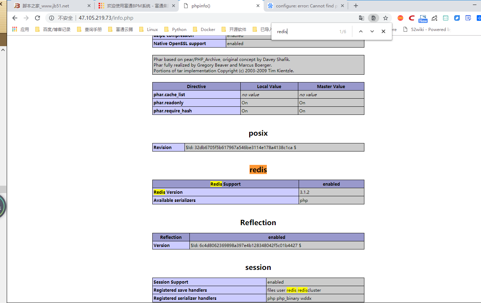
Task: Jump to previous redis search match
Action: [x=360, y=31]
